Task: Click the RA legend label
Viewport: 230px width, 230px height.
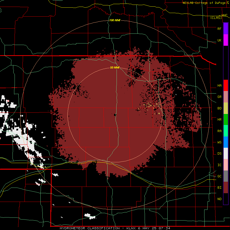Action: [219, 131]
